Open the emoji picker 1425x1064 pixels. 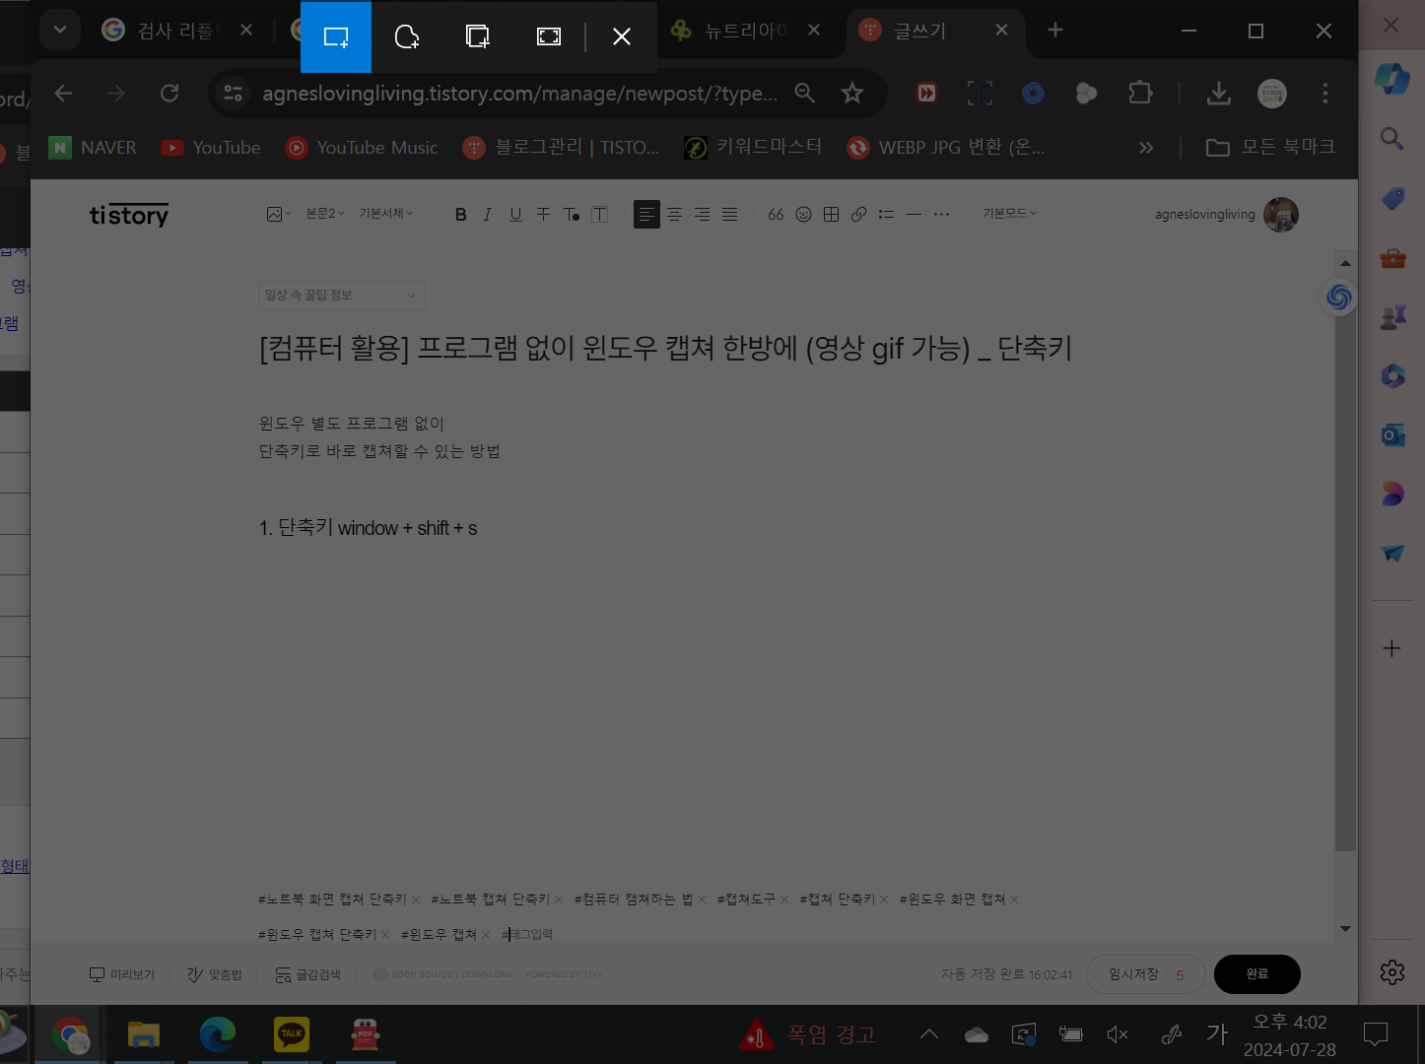pos(803,214)
